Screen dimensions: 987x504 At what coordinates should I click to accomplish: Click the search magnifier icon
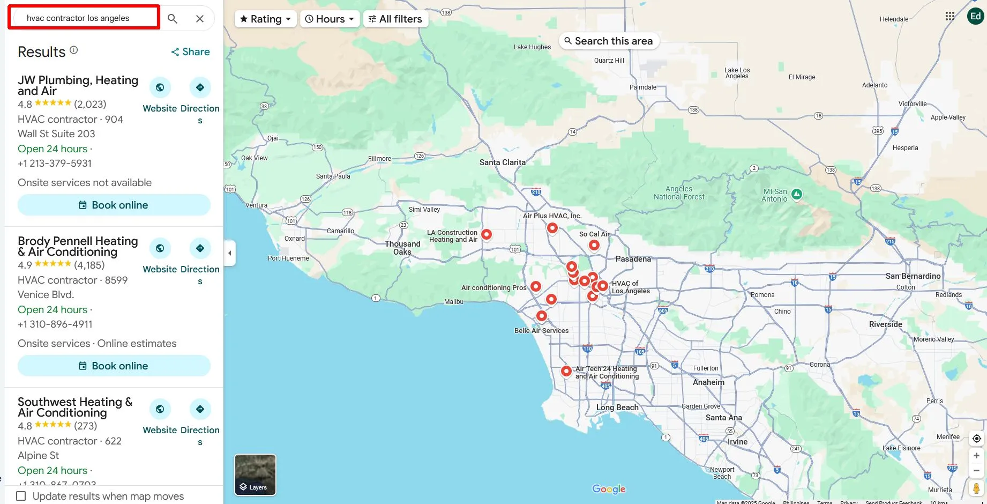pos(172,19)
